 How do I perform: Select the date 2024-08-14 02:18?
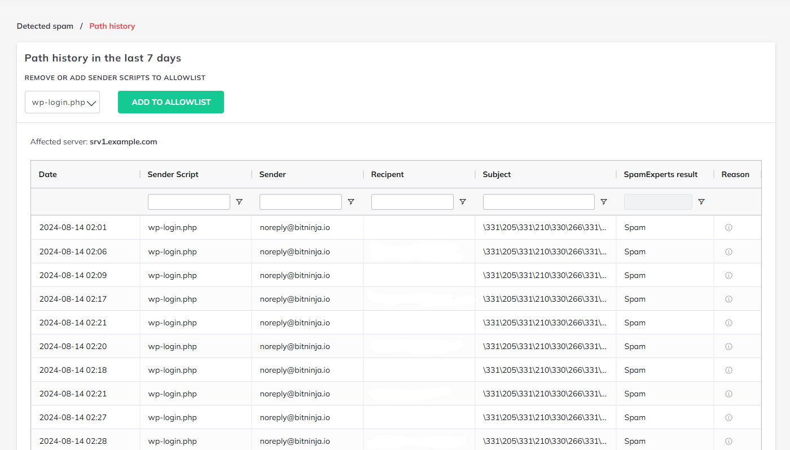(73, 370)
